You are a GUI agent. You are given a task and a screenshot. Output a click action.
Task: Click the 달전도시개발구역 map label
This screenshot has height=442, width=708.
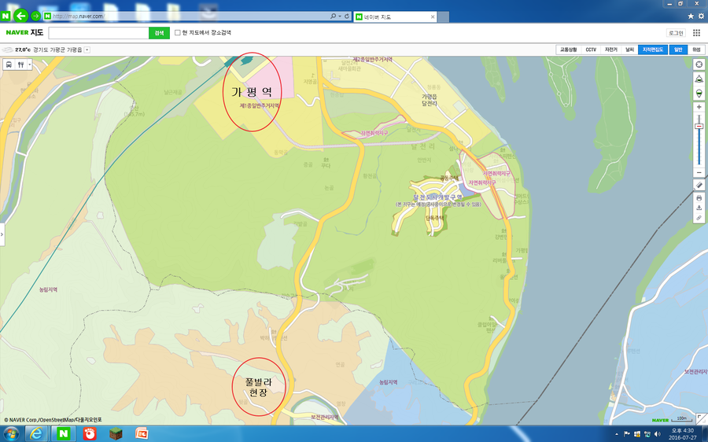tap(438, 197)
